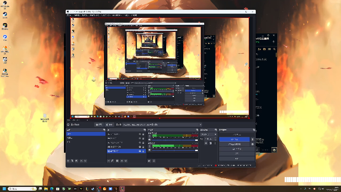Open the fourth item in the OBS menu bar

pos(94,15)
